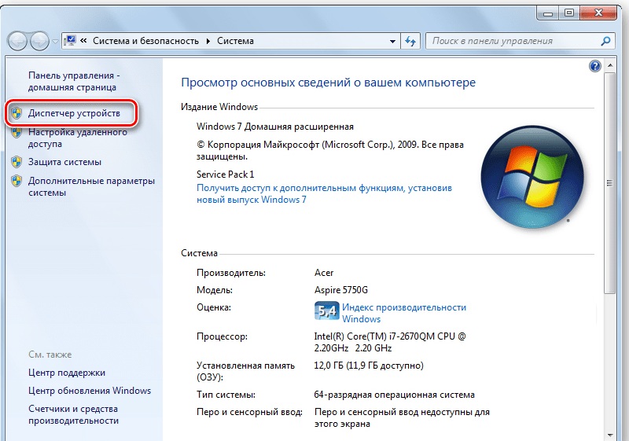Click shield icon beside «Диспетчер устройств»
Screen dimensions: 629x441
click(16, 113)
